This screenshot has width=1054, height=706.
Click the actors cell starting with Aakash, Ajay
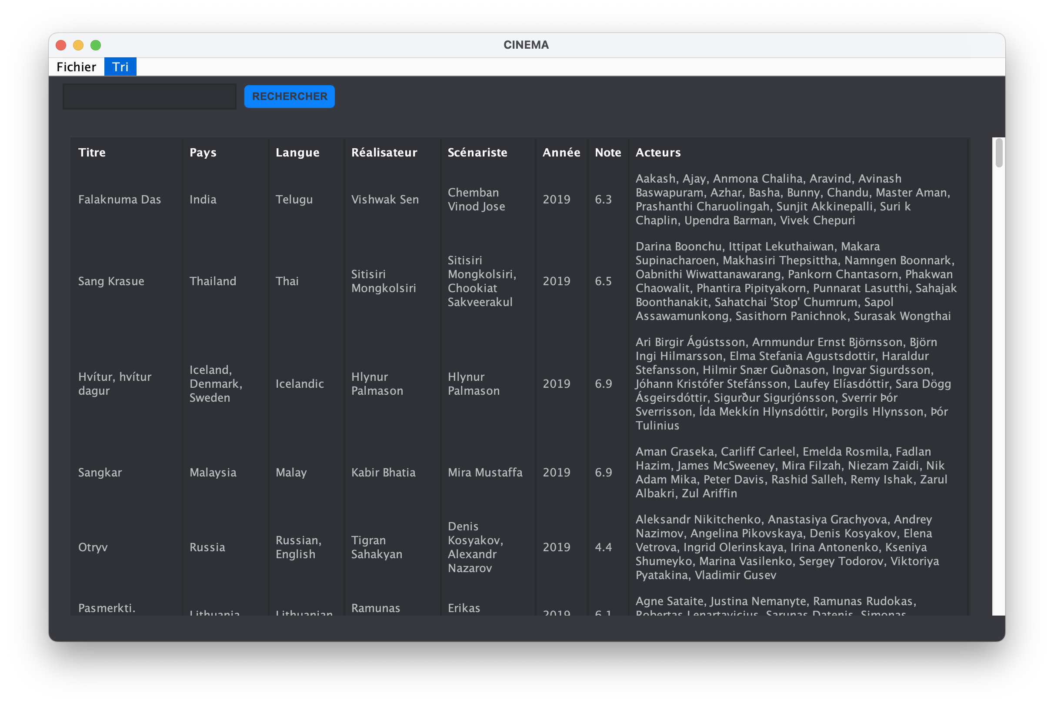click(793, 200)
